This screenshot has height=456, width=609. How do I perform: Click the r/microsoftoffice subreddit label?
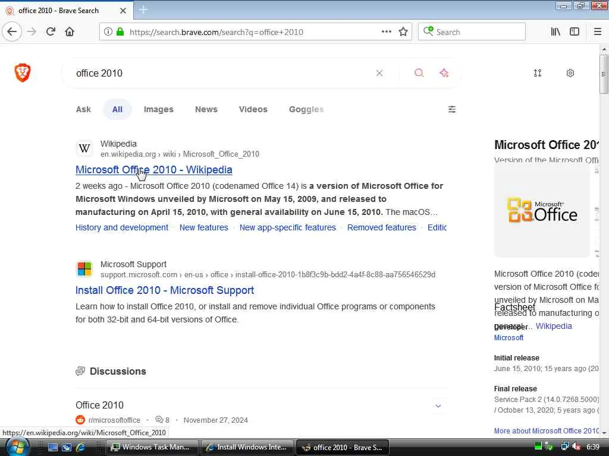coord(114,420)
